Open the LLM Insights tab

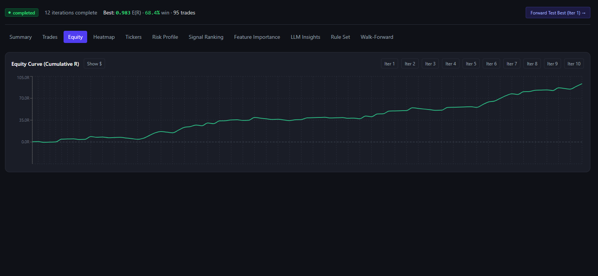(306, 37)
